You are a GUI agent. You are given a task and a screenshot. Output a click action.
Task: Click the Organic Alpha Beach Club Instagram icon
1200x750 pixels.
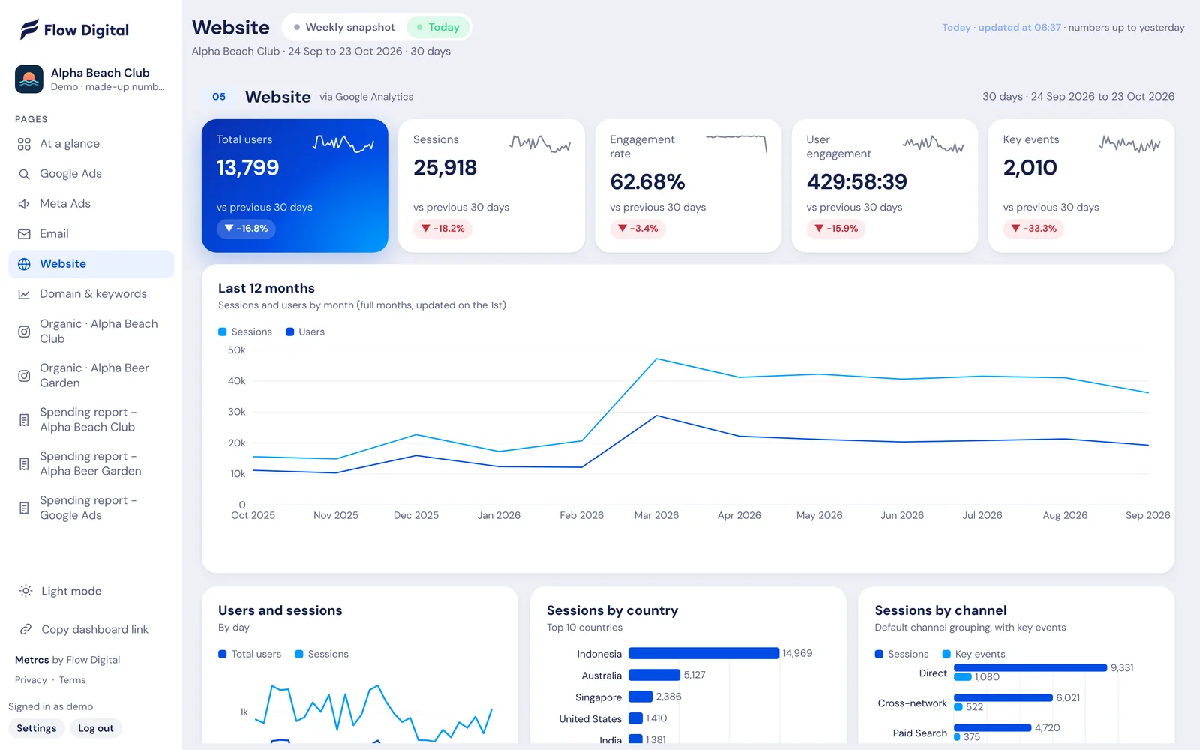24,331
